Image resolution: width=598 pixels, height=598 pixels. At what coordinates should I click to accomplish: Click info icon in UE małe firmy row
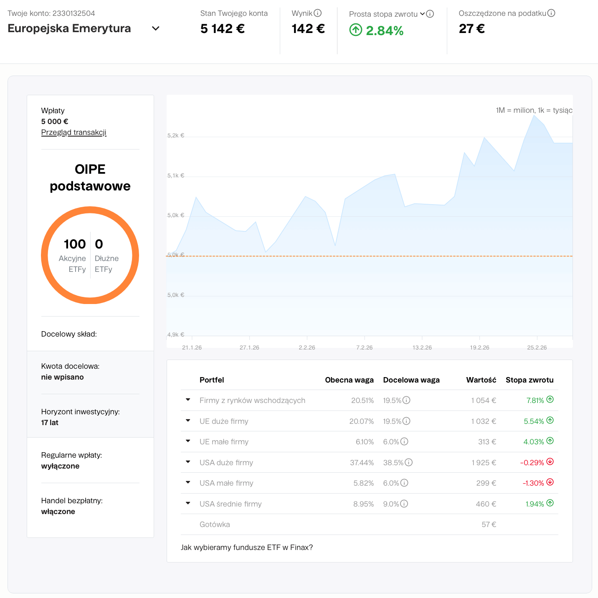pyautogui.click(x=404, y=441)
